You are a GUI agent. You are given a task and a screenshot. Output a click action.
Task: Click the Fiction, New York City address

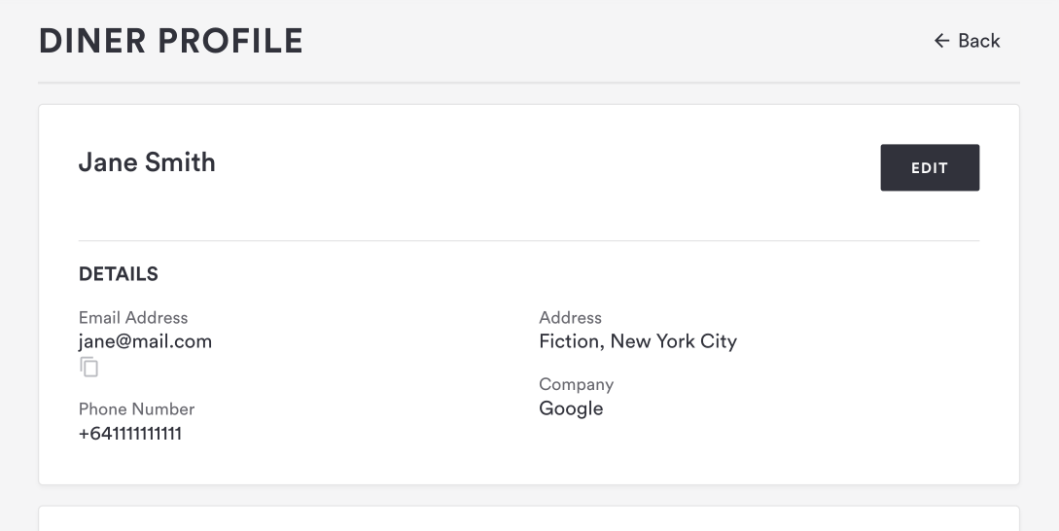coord(638,341)
